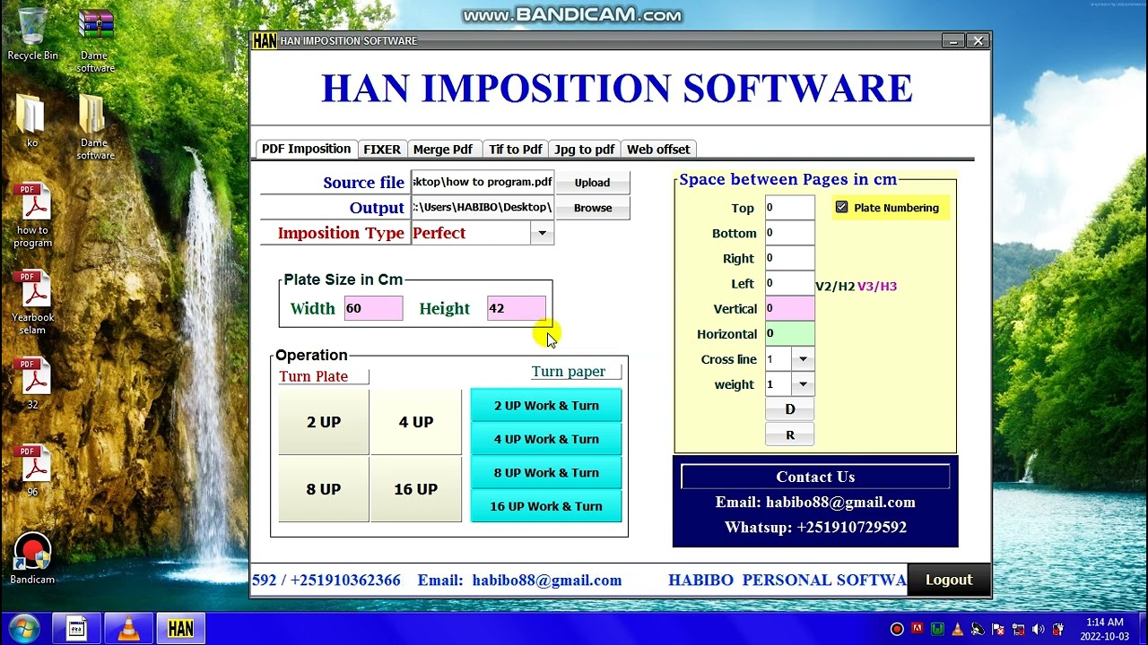Click the V2/H2 preset label
Screen dimensions: 1148x645
coord(835,287)
